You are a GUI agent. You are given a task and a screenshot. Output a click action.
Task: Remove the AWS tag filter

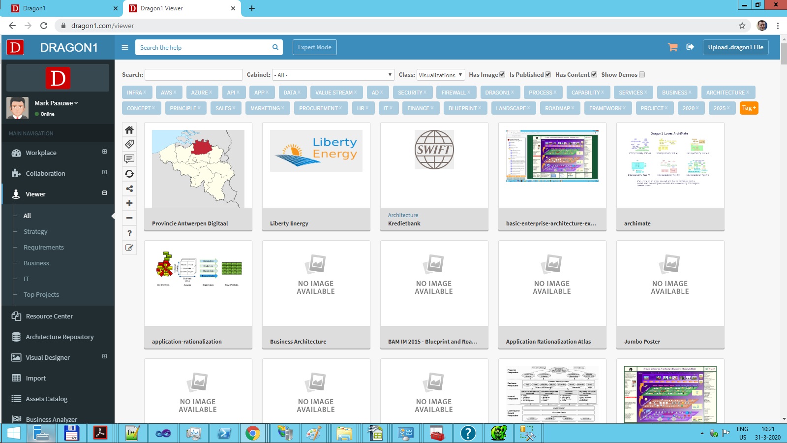(175, 92)
